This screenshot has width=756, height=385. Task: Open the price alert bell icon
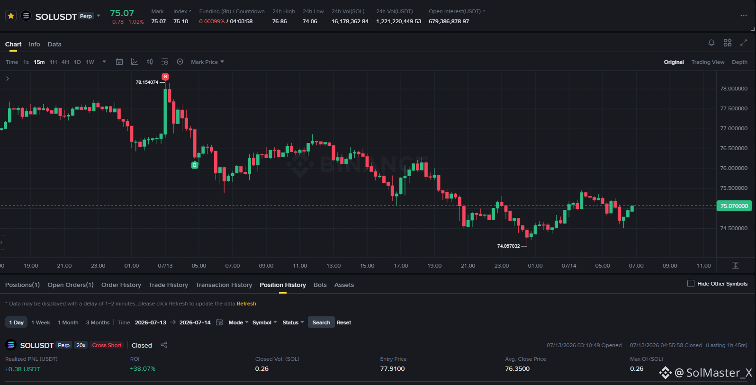(711, 43)
